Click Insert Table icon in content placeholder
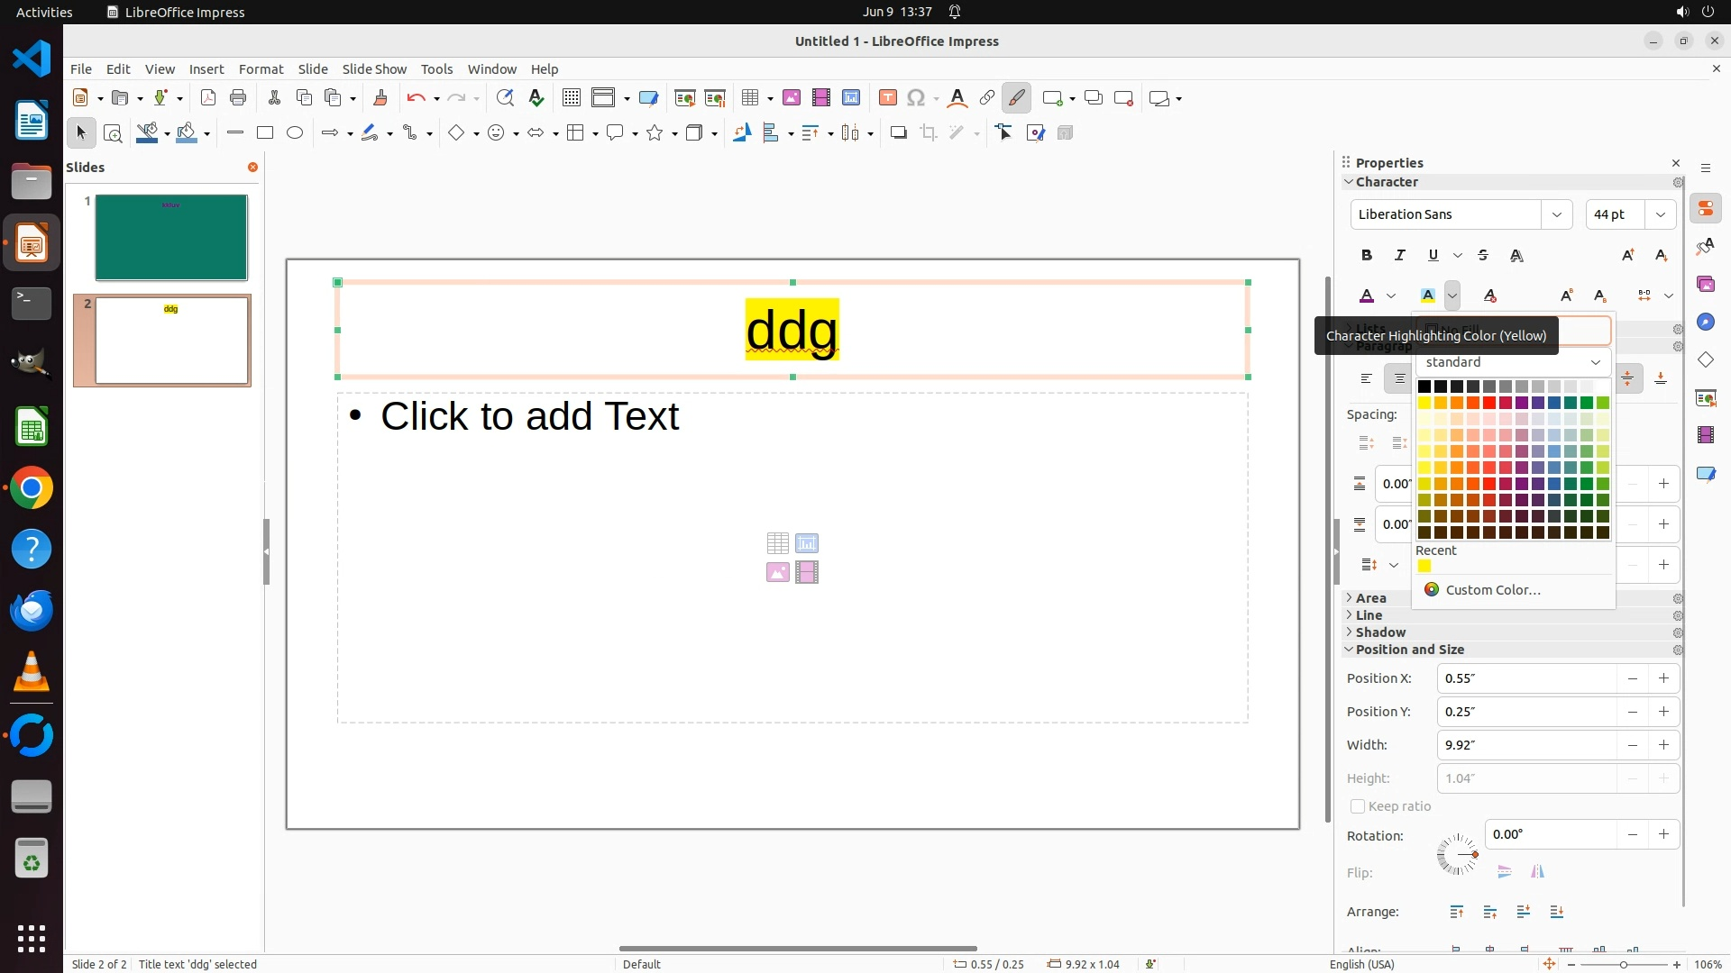The width and height of the screenshot is (1731, 973). (777, 543)
